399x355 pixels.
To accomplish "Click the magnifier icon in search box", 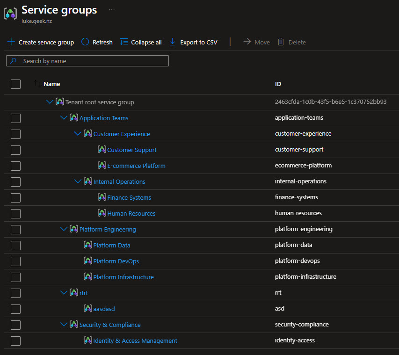I will click(13, 61).
